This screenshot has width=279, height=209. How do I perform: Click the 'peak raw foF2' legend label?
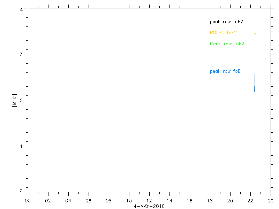[226, 22]
